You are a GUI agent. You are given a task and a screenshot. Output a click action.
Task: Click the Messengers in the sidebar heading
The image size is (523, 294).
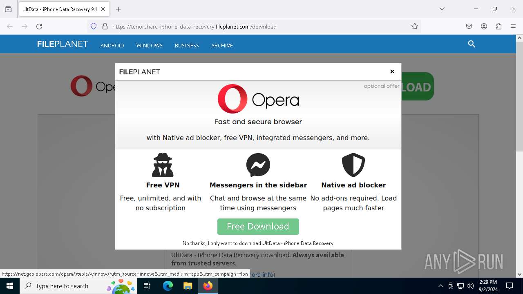tap(258, 185)
